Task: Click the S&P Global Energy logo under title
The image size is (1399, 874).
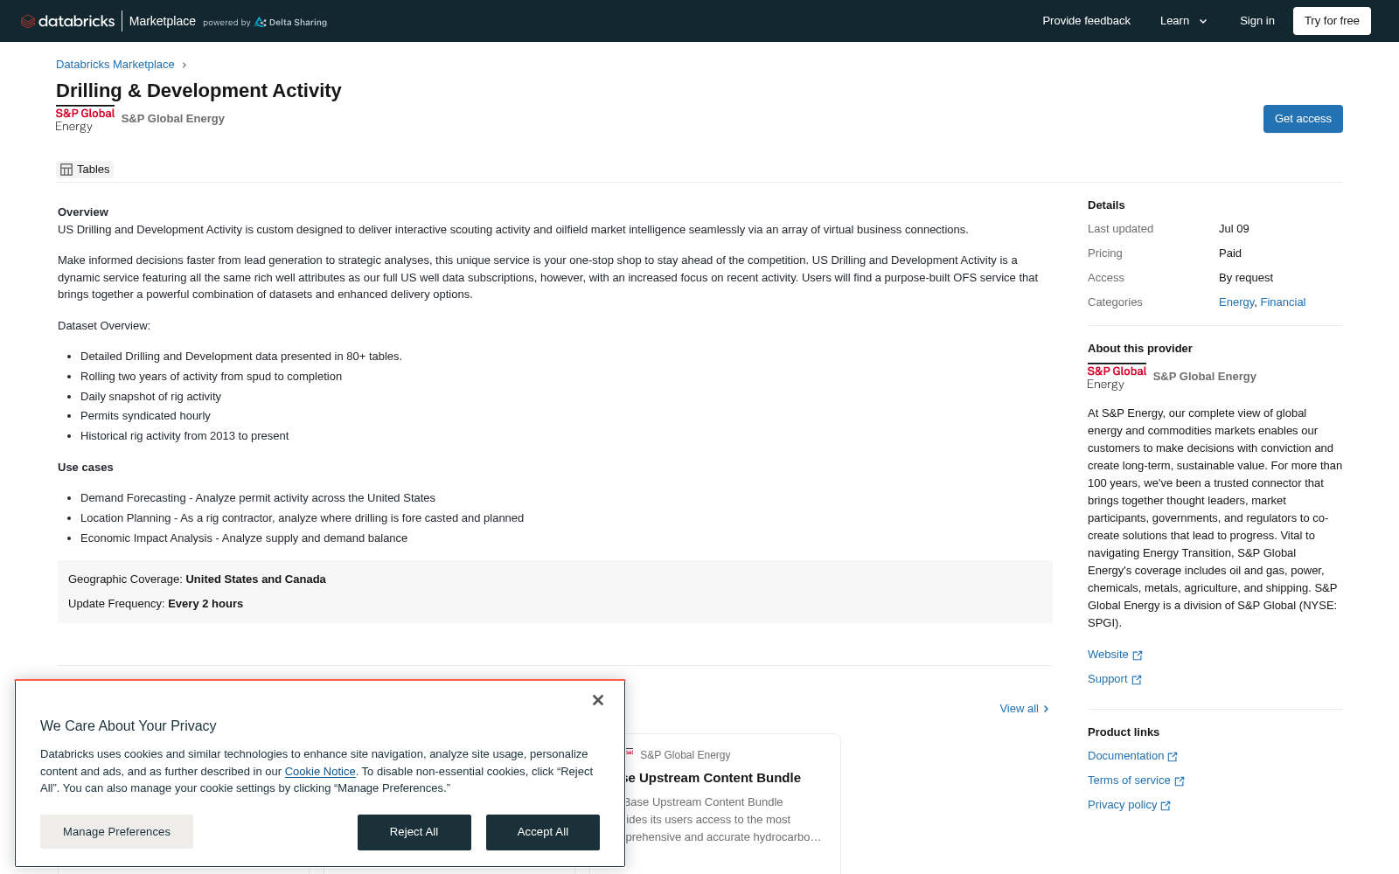Action: tap(85, 119)
